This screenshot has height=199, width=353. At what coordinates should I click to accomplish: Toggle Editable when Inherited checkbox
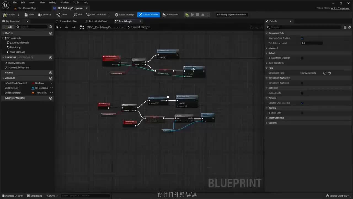(302, 103)
